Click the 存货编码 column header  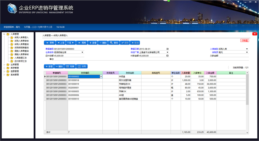(85, 73)
